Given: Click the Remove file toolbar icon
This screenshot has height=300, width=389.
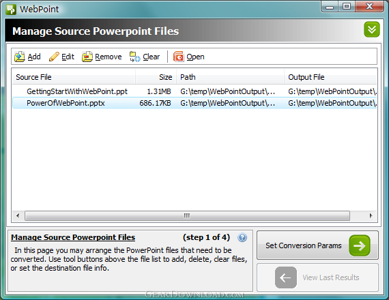Looking at the screenshot, I should 87,57.
